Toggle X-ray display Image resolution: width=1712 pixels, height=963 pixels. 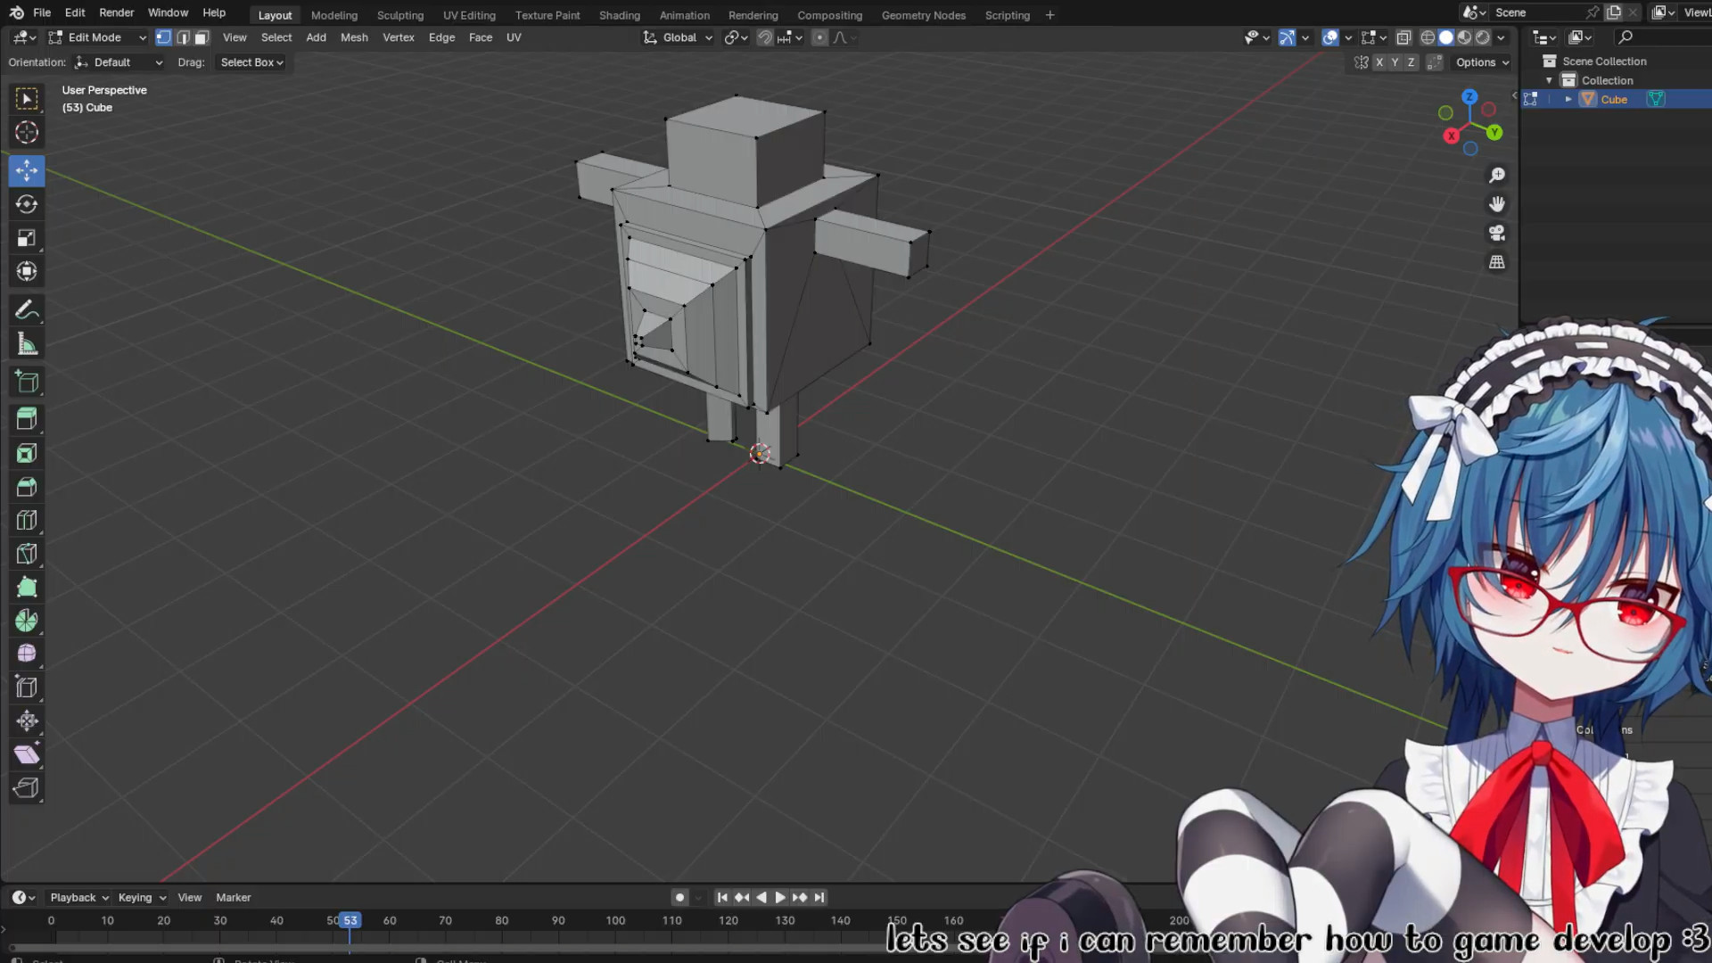1403,37
